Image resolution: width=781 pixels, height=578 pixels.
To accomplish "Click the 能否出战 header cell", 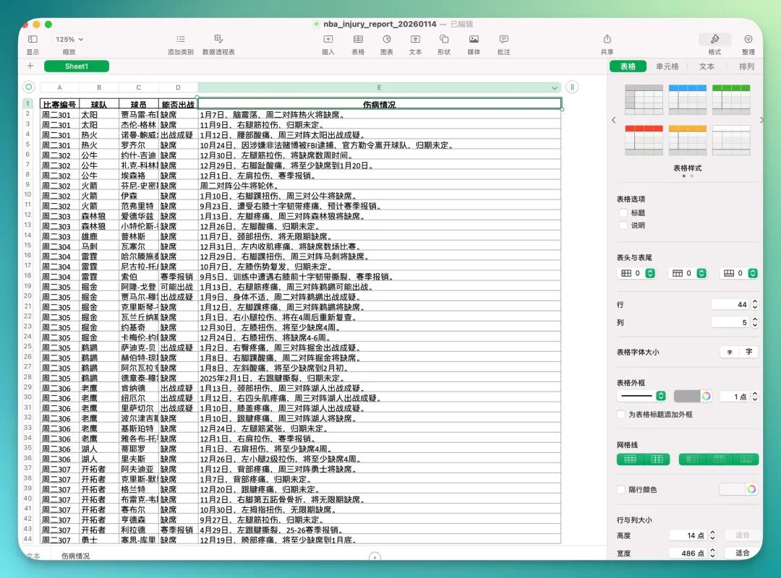I will point(178,104).
